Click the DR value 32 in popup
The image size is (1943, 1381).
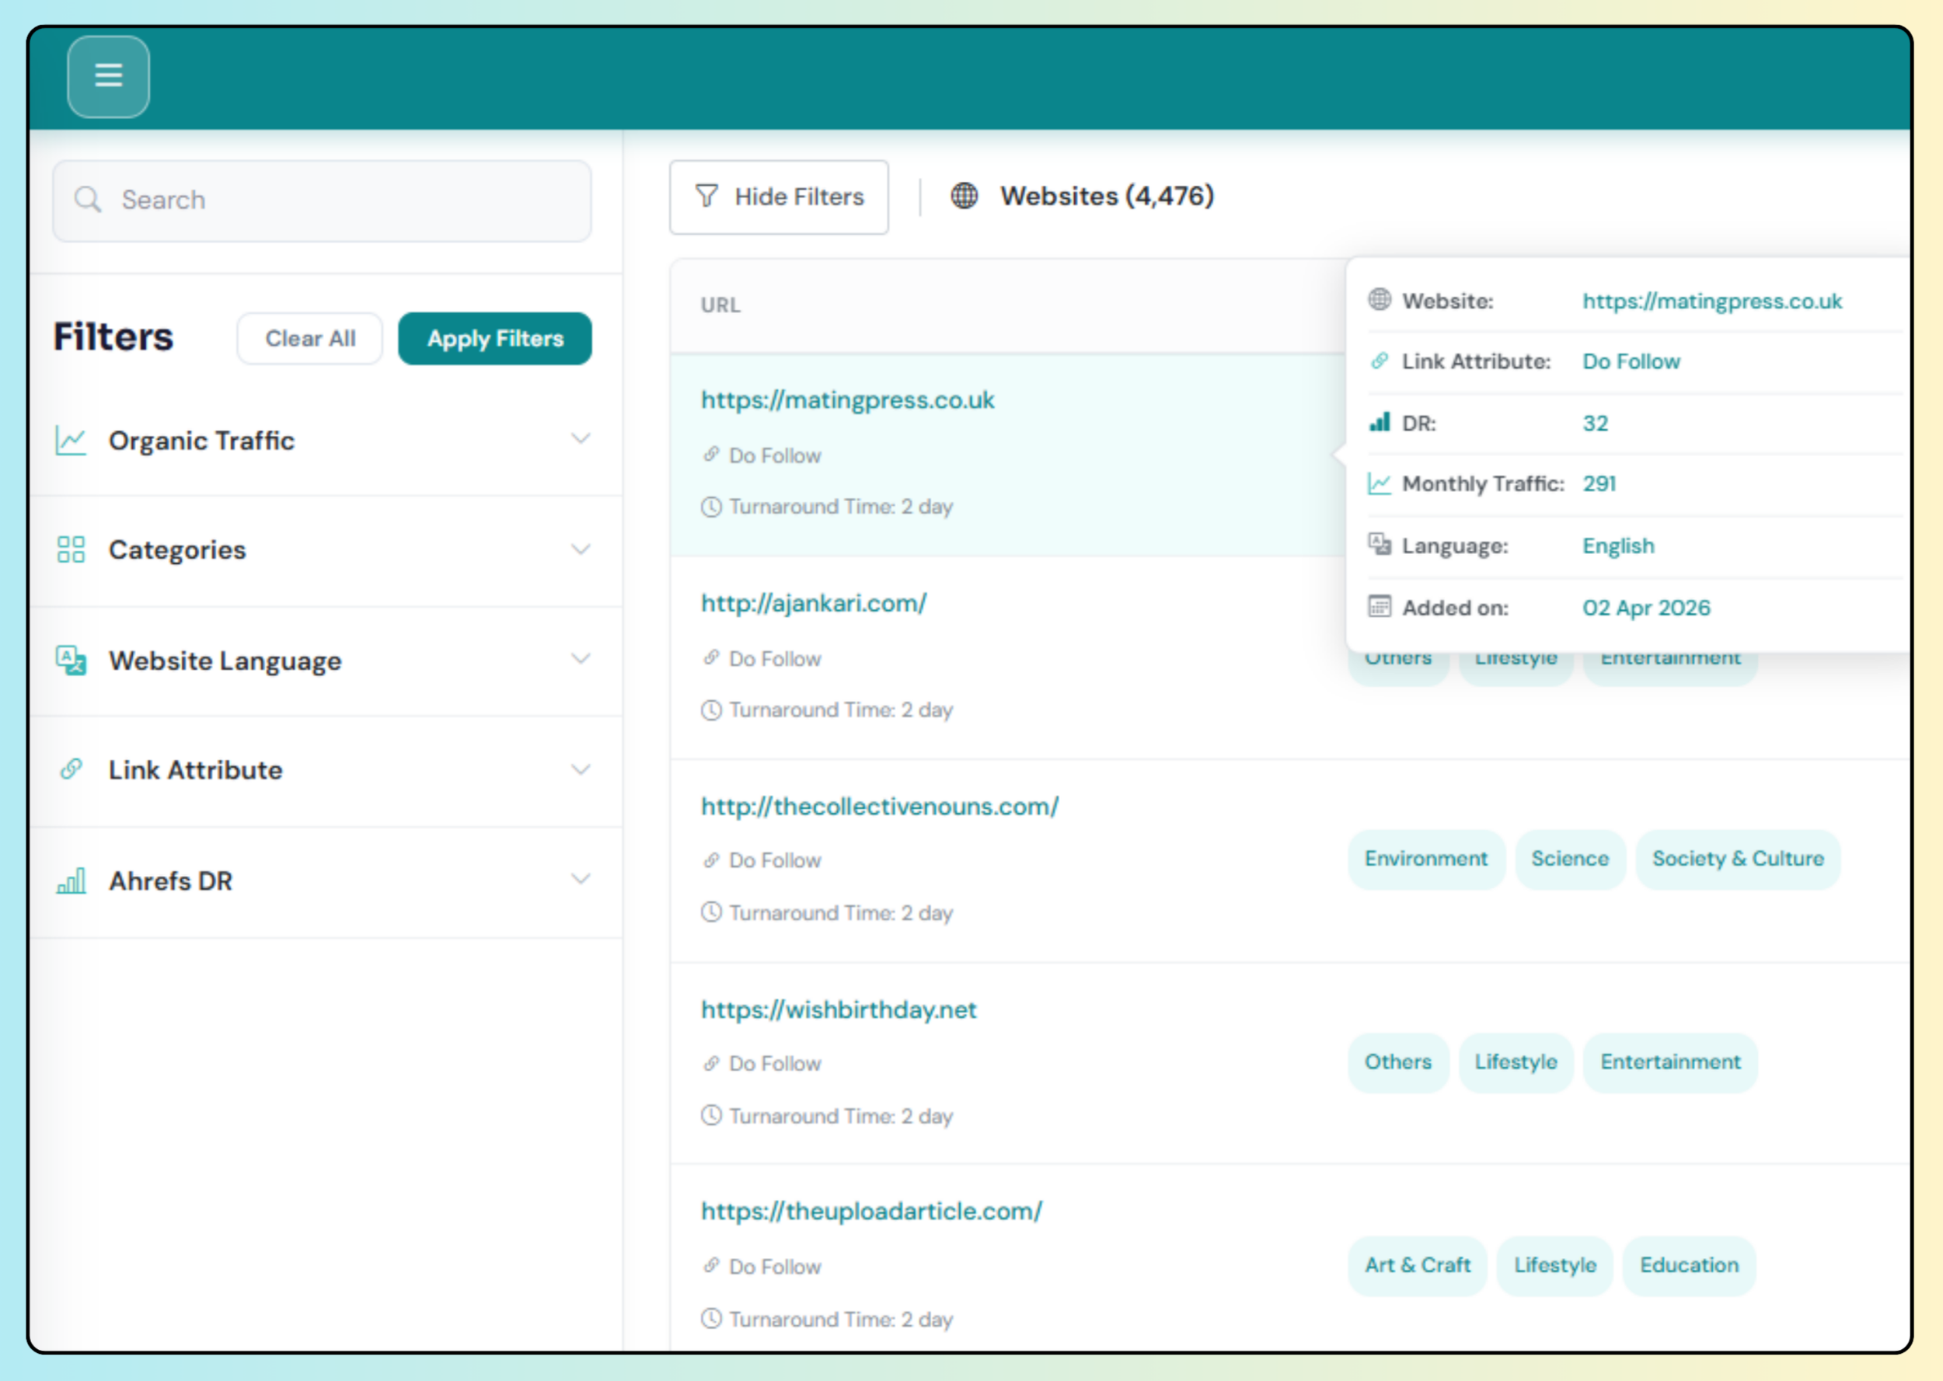pyautogui.click(x=1596, y=424)
